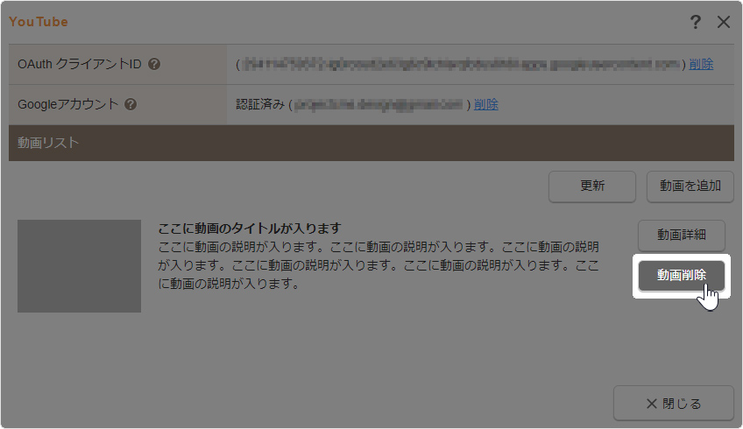Click the 動画リスト section header
Screen dimensions: 743x429
(x=371, y=143)
